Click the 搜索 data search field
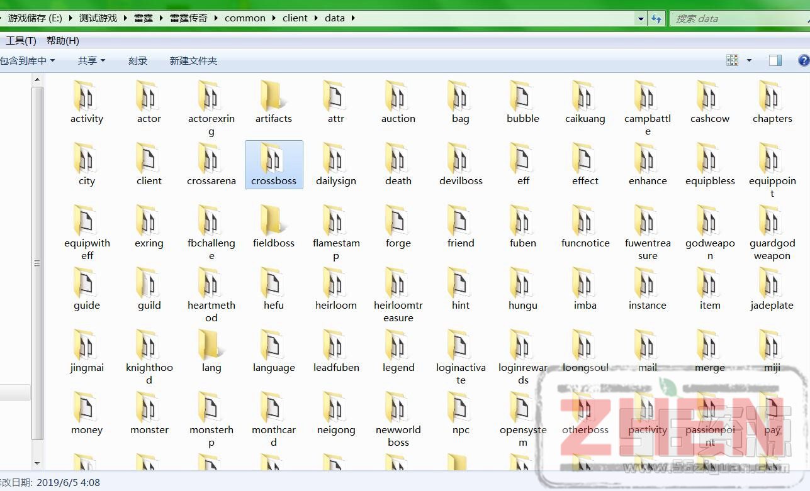The height and width of the screenshot is (491, 810). tap(736, 18)
